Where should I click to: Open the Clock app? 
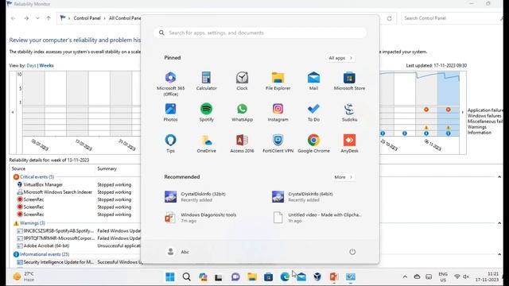pos(242,81)
